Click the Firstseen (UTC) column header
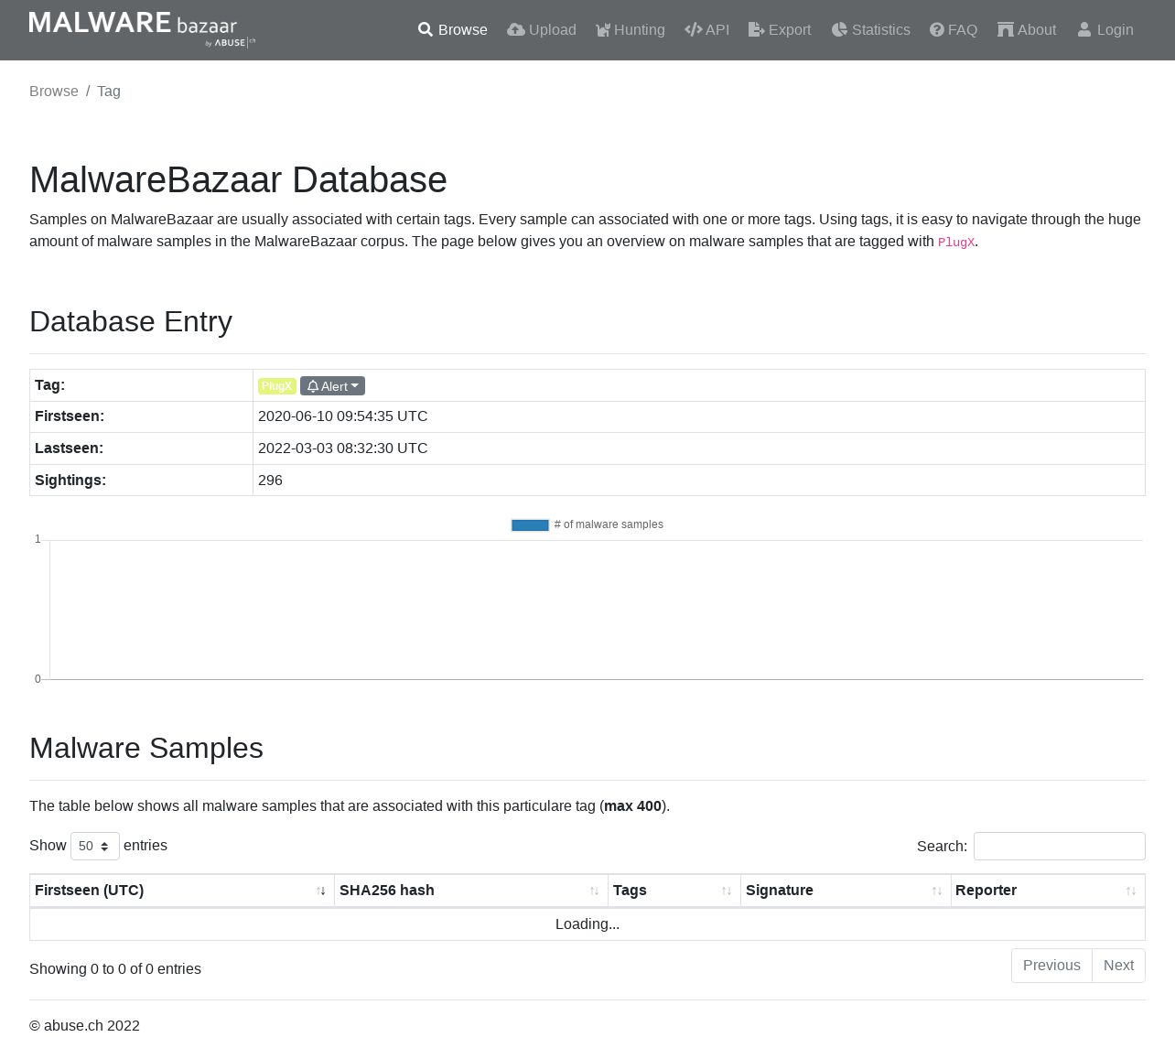Image resolution: width=1175 pixels, height=1037 pixels. coord(182,891)
